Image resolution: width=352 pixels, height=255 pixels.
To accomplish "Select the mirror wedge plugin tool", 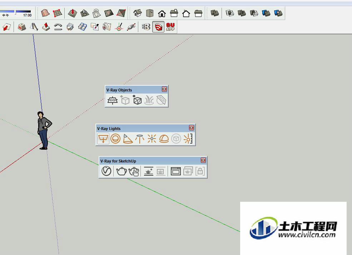I will (34, 27).
